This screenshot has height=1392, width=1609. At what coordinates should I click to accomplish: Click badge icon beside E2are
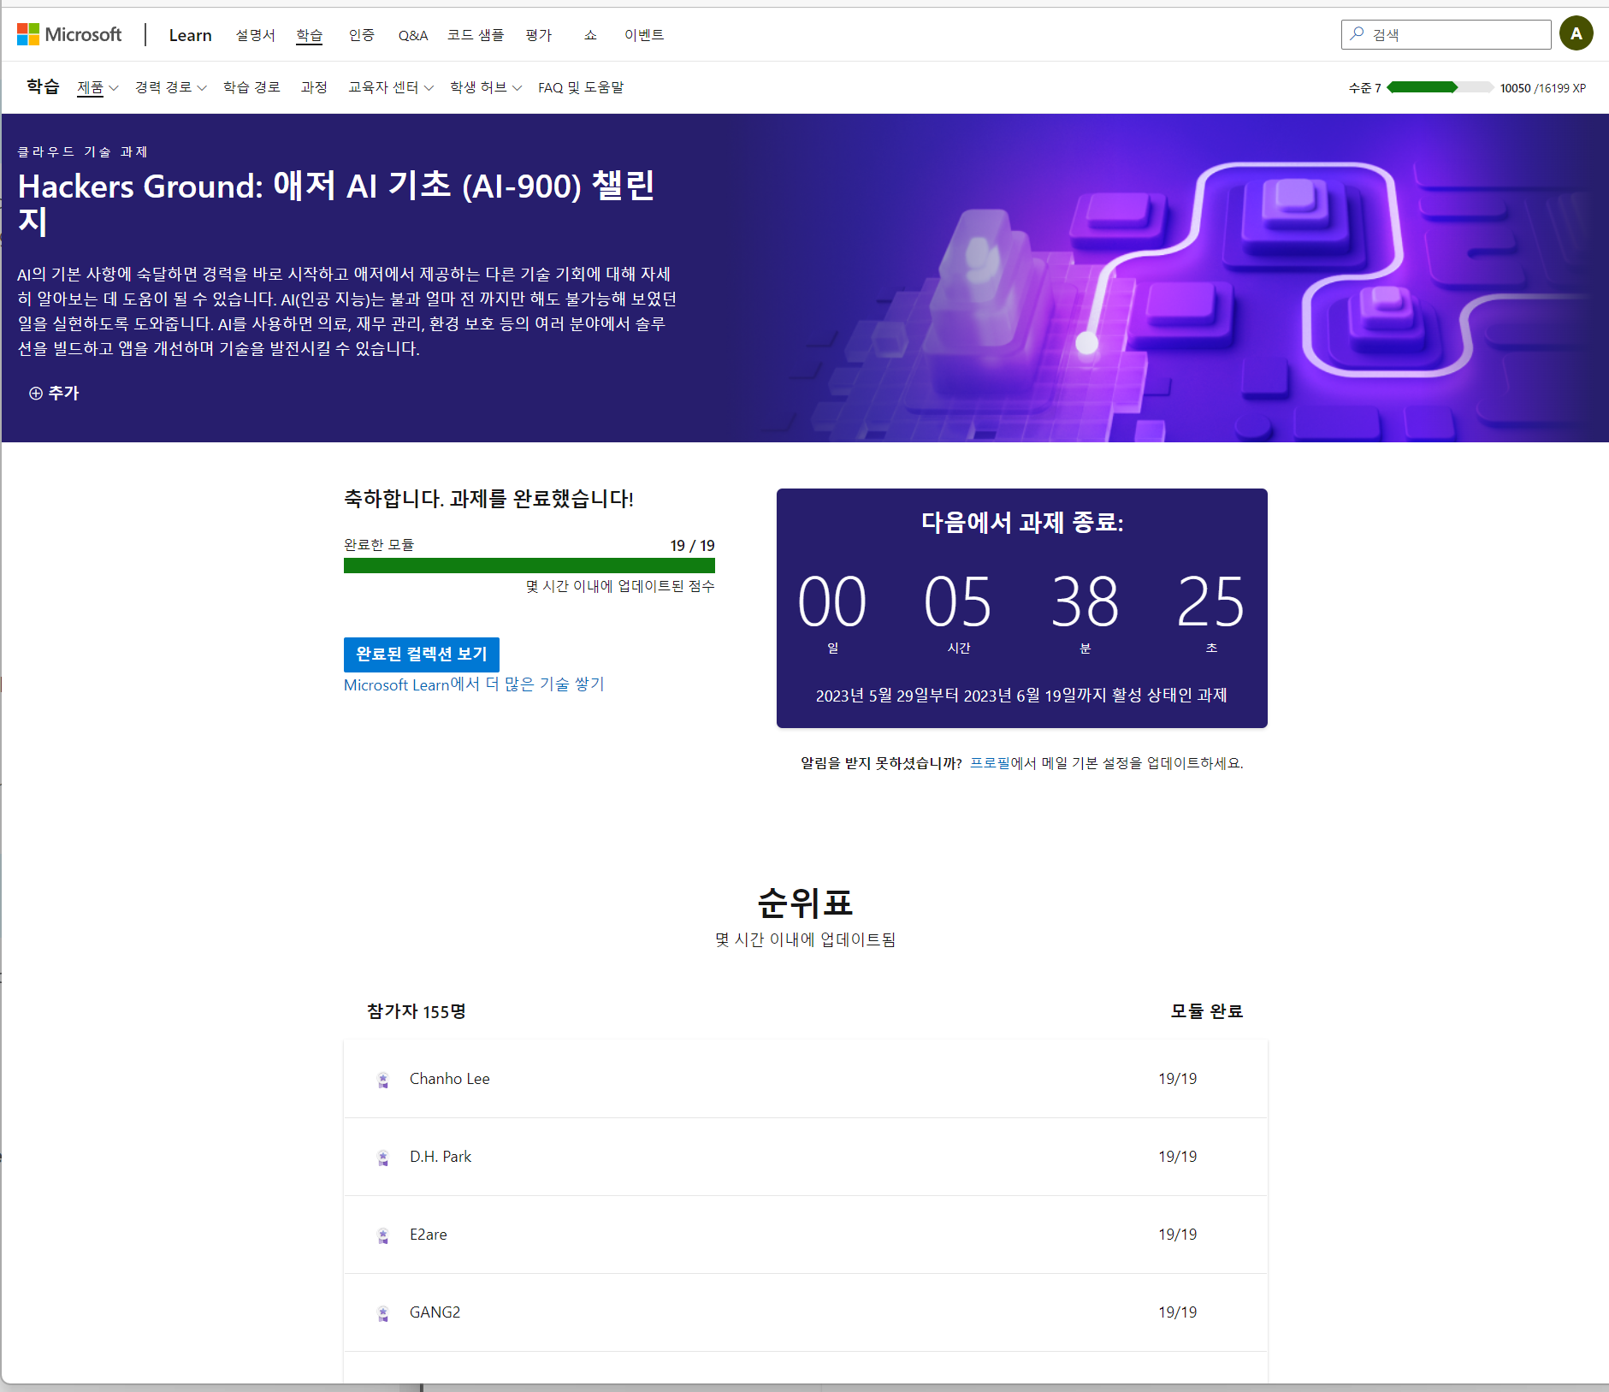click(383, 1235)
